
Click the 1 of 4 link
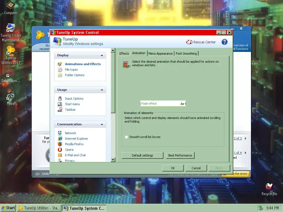[238, 153]
